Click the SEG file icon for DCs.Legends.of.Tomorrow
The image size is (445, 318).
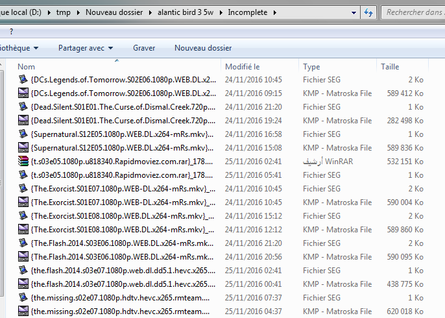pyautogui.click(x=23, y=80)
